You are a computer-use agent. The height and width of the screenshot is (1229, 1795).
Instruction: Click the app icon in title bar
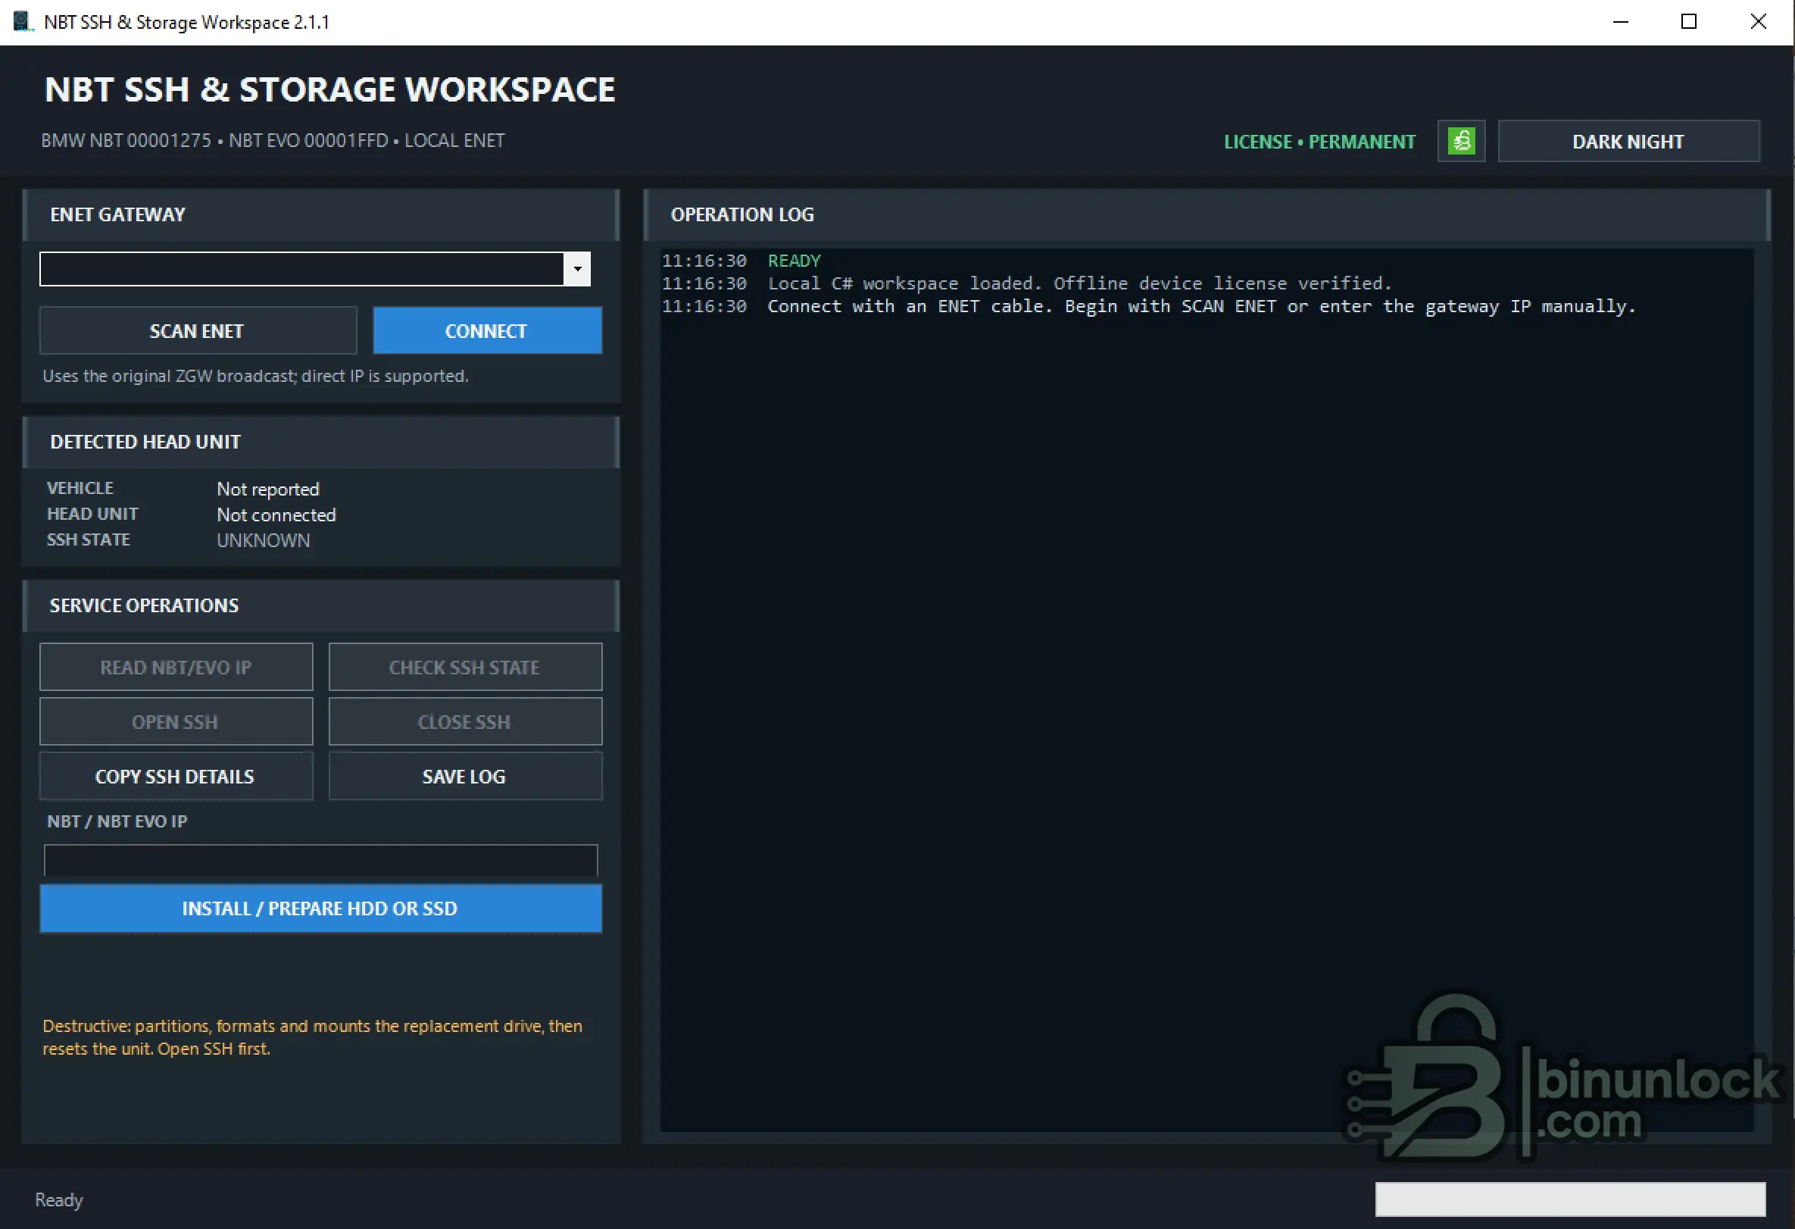pos(23,22)
